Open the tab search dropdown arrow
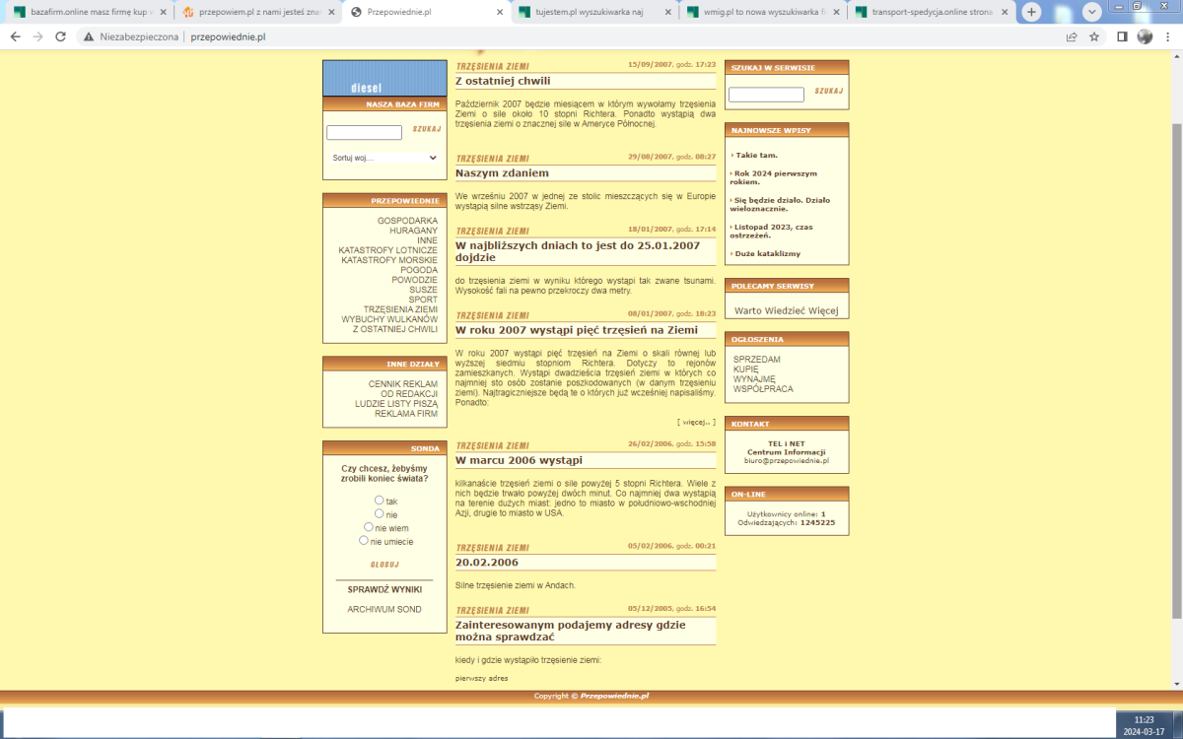 click(x=1092, y=12)
